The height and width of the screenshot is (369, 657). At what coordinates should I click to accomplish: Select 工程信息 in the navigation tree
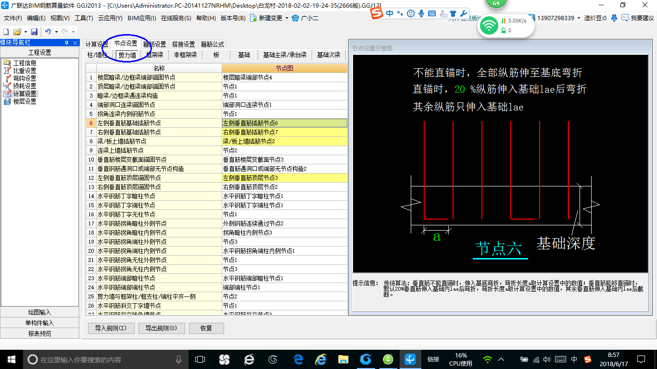click(x=25, y=63)
